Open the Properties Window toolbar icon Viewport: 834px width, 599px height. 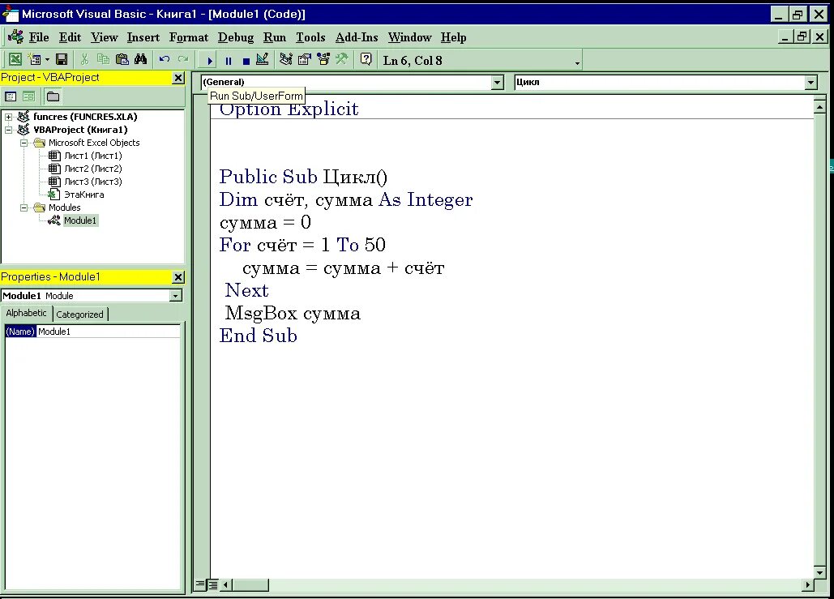pos(305,60)
